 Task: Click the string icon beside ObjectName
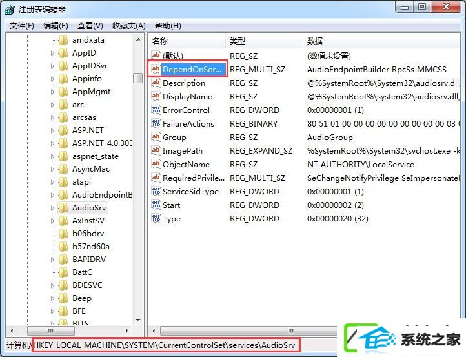[156, 164]
